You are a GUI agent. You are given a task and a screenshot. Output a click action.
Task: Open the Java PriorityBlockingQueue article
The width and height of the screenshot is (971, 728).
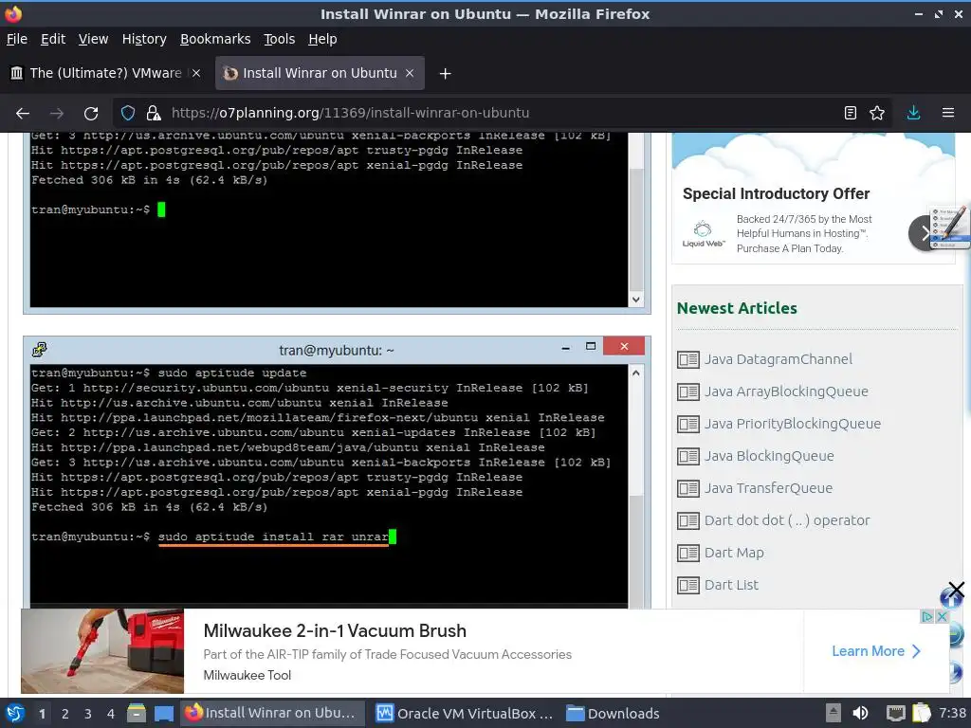792,424
